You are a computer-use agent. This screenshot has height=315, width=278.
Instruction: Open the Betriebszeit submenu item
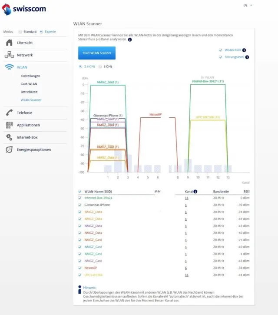(29, 92)
